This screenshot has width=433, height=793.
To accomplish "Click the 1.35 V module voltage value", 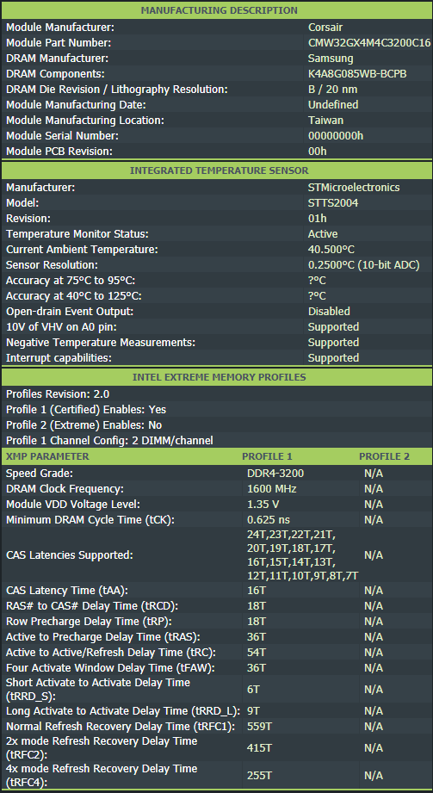I will 263,505.
